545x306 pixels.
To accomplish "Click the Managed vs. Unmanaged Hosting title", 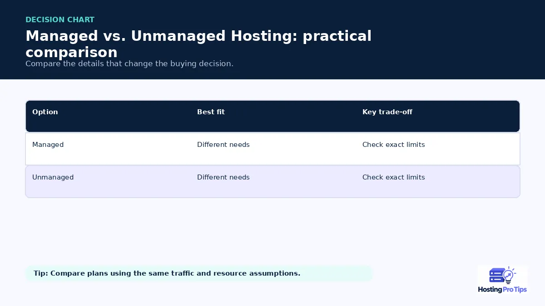I will [198, 44].
